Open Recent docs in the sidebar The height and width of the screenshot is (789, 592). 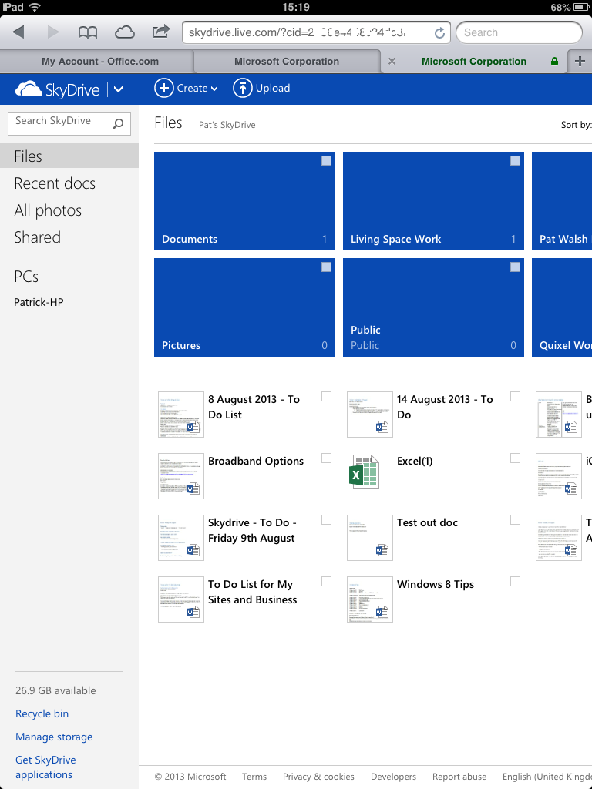pyautogui.click(x=55, y=183)
